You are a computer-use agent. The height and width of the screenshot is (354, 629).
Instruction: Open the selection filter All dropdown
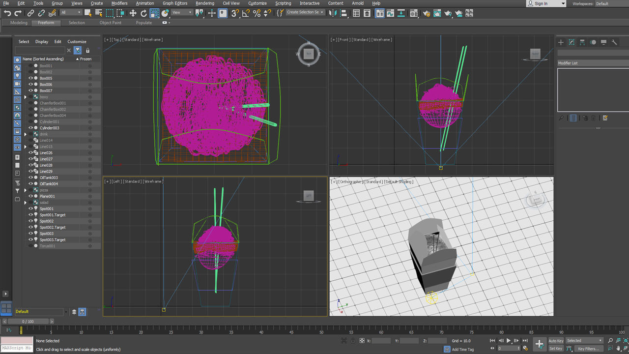pyautogui.click(x=71, y=12)
